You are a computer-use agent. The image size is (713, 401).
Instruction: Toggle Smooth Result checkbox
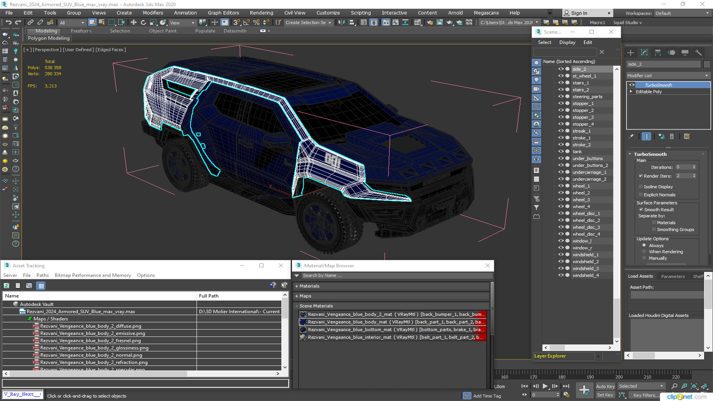click(641, 210)
